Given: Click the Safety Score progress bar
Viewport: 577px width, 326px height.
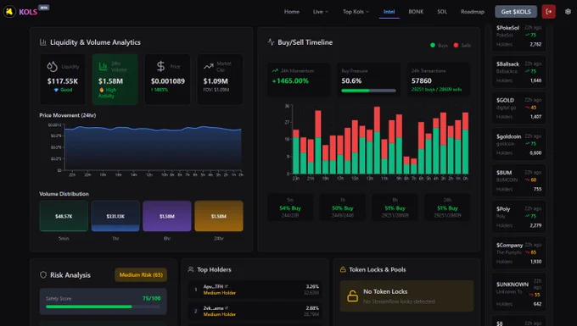Looking at the screenshot, I should (x=103, y=307).
